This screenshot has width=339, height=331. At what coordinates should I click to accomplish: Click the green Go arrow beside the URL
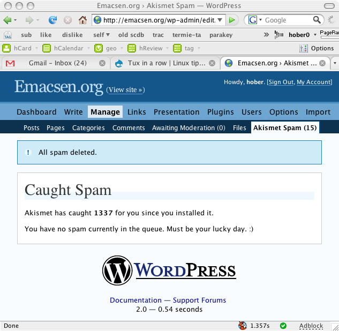(x=232, y=20)
